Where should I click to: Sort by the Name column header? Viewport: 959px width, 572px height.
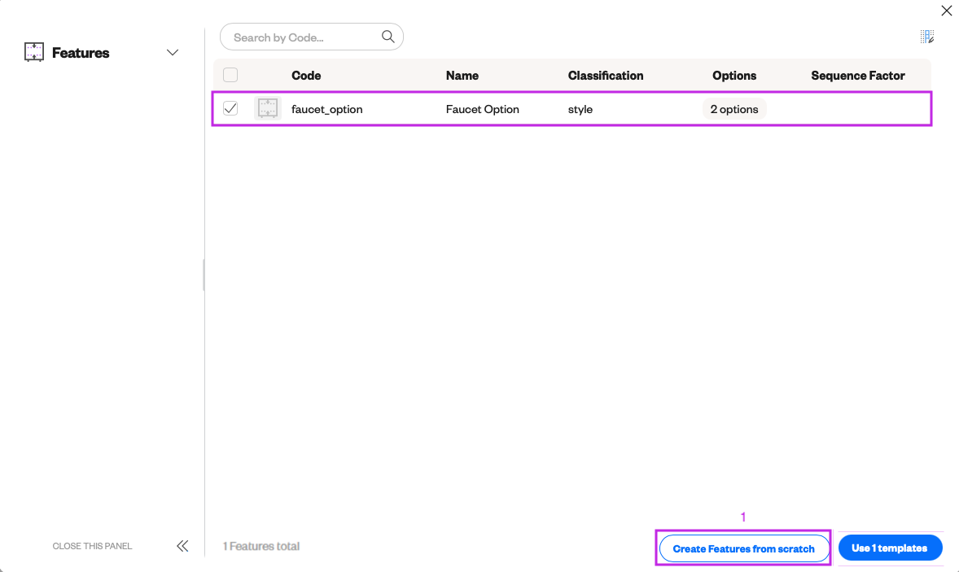pos(462,75)
